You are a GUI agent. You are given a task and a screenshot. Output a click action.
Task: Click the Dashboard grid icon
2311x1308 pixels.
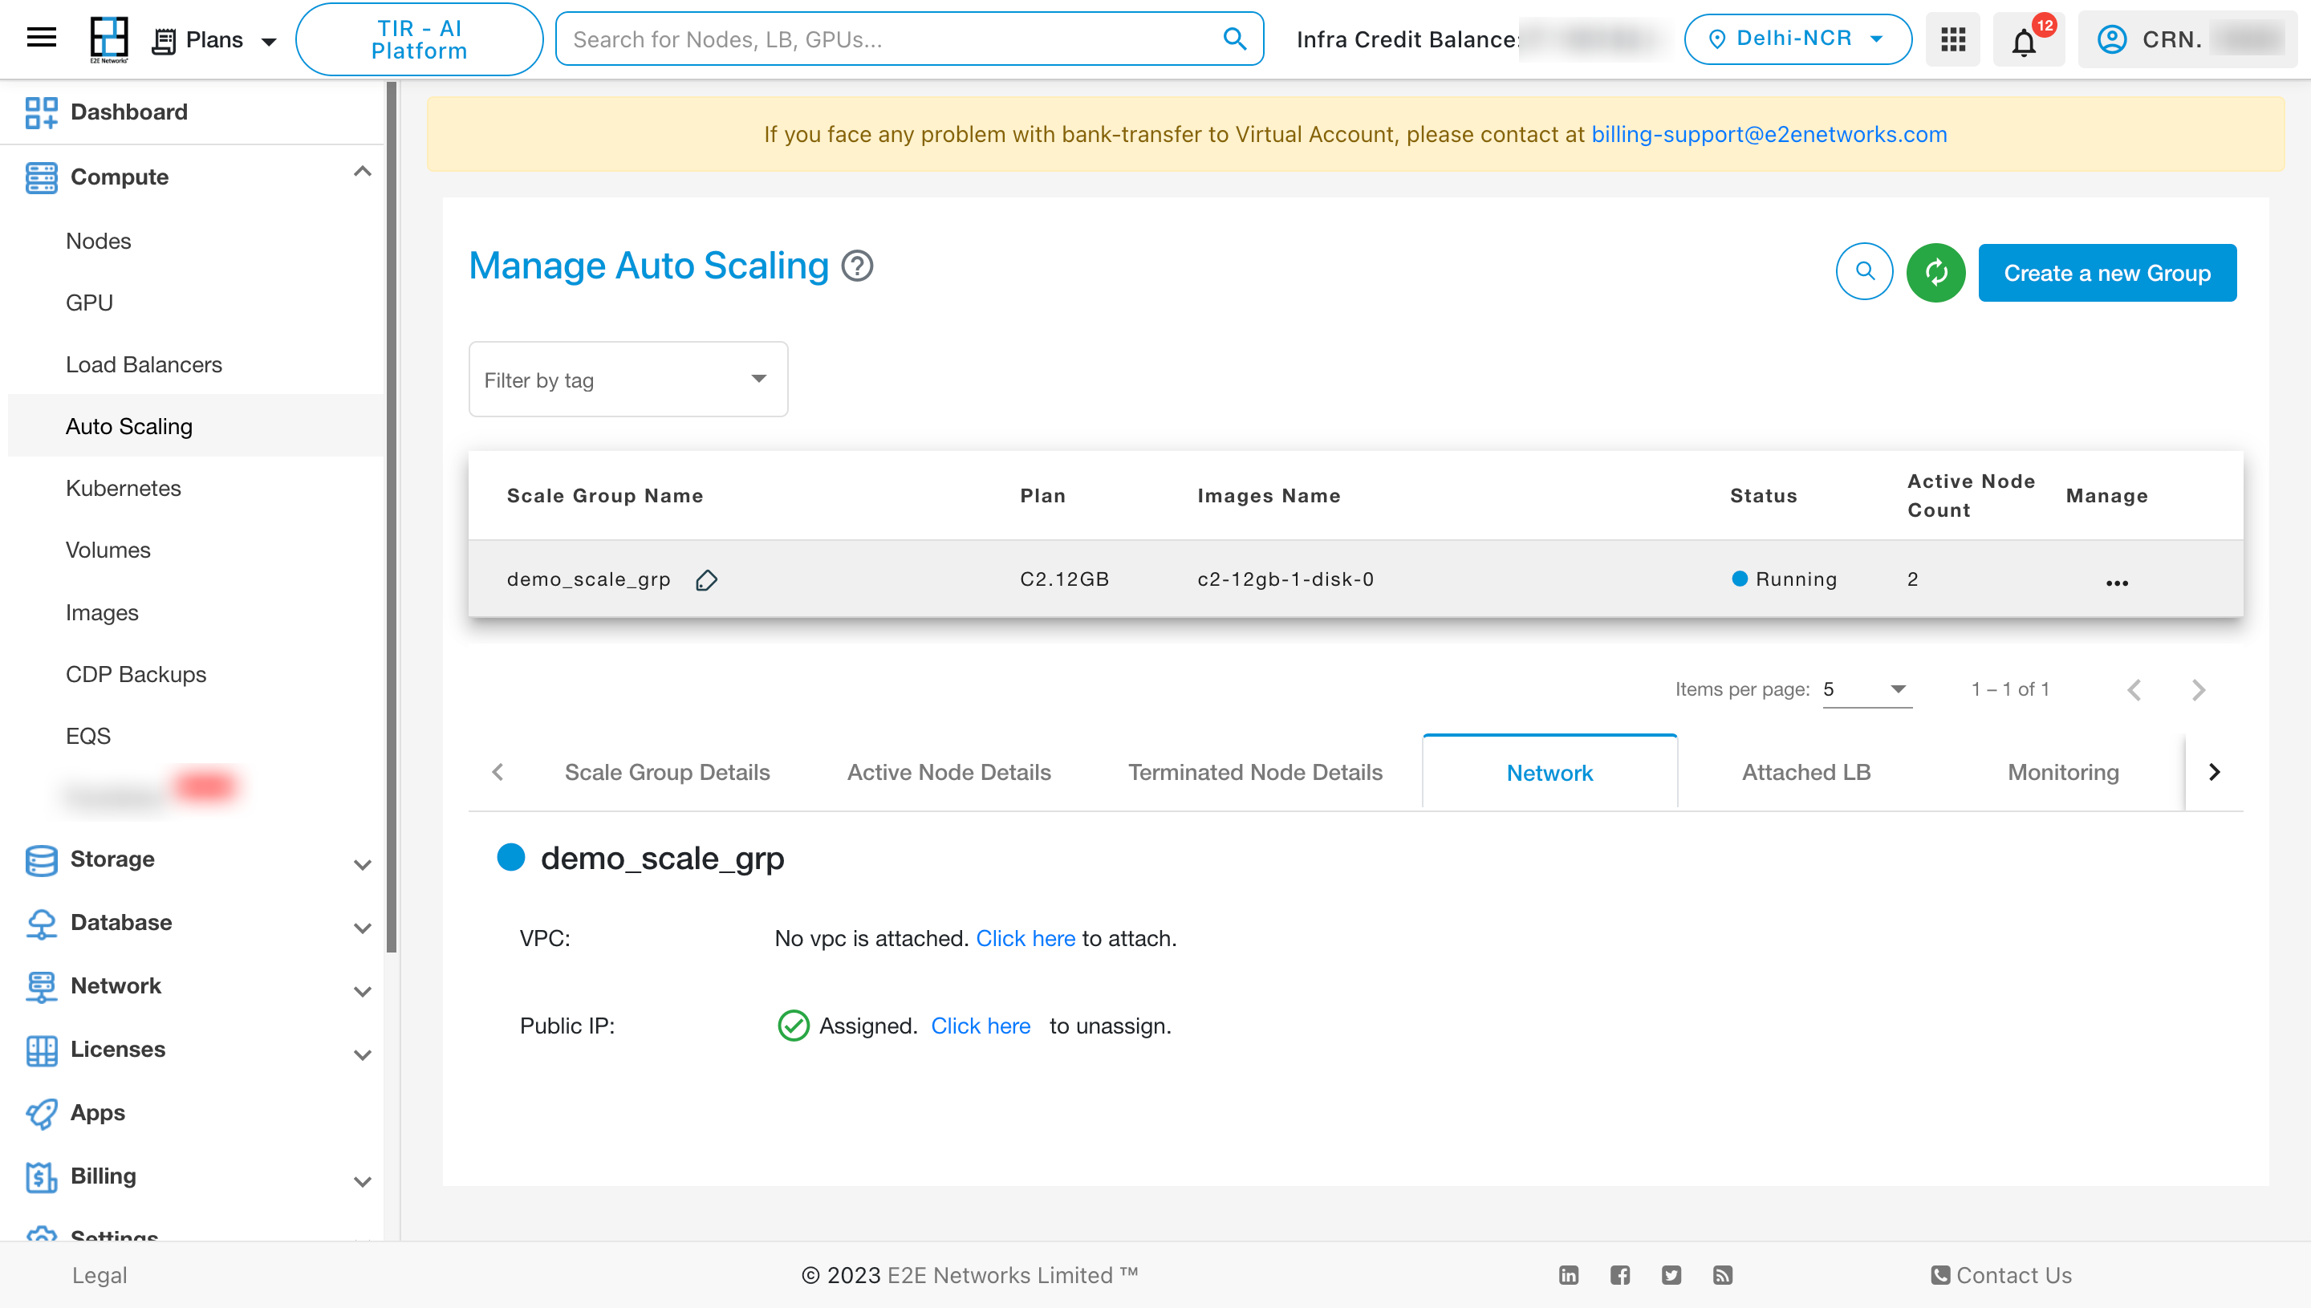coord(41,112)
